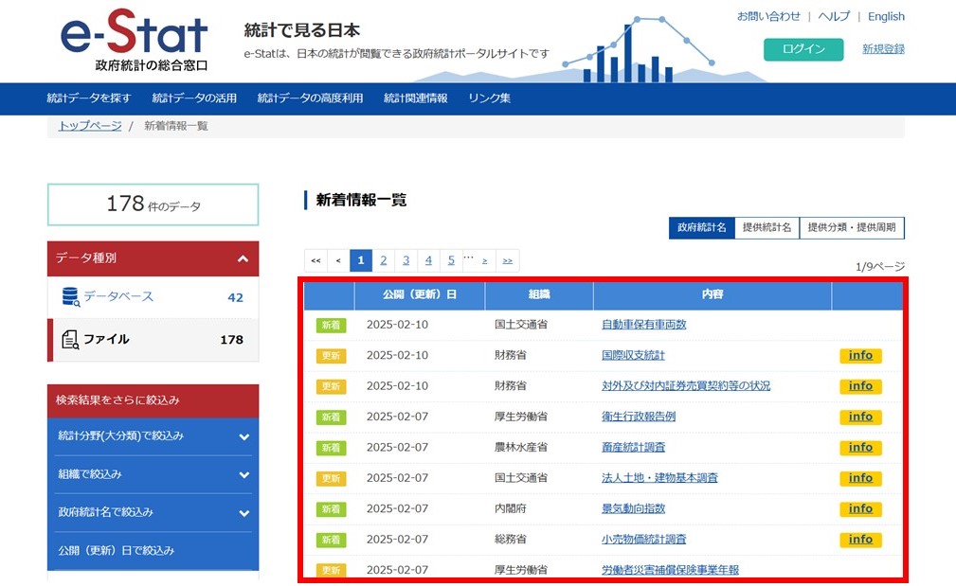Screen dimensions: 956x586
Task: Go to page 3 of results
Action: coord(406,260)
